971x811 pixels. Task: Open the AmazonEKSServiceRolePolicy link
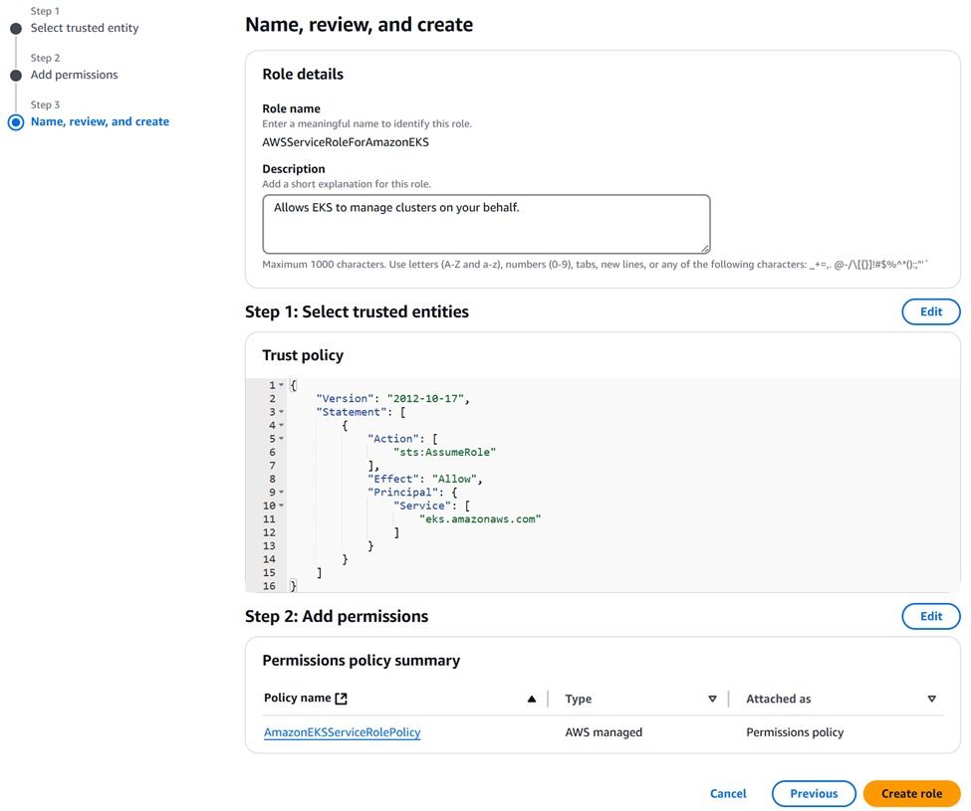pos(342,732)
